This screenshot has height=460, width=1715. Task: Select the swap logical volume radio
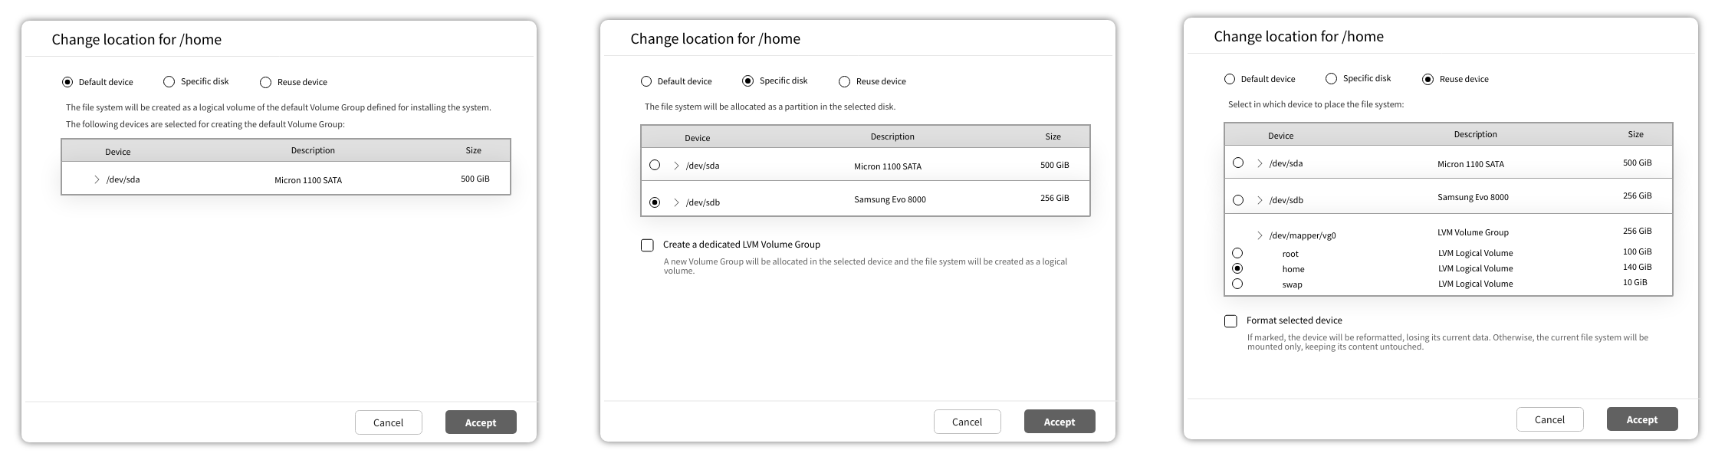point(1237,284)
